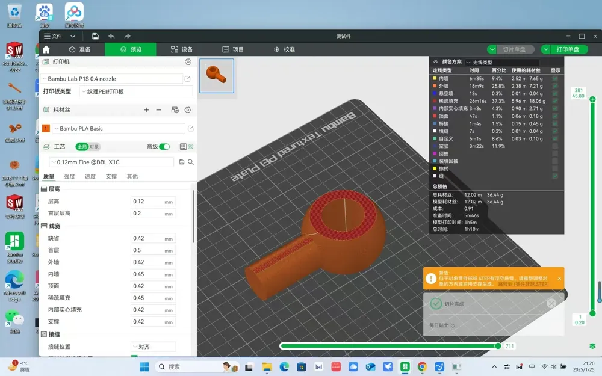Toggle the Advanced (高级) mode switch
This screenshot has height=376, width=602.
click(x=164, y=147)
